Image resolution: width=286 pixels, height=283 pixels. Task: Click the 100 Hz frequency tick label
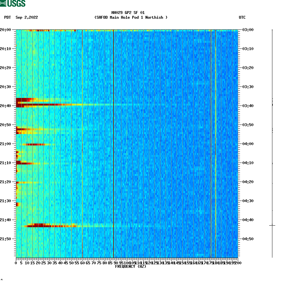point(126,263)
